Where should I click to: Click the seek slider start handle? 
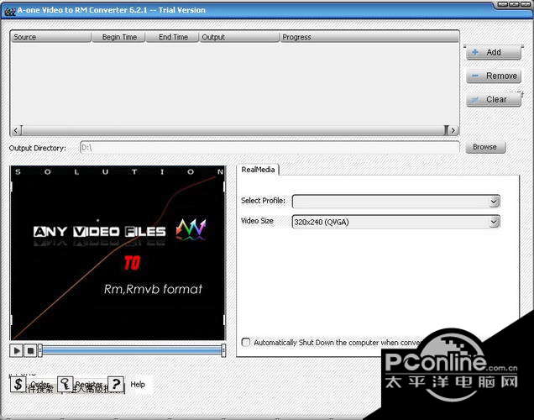pyautogui.click(x=39, y=350)
